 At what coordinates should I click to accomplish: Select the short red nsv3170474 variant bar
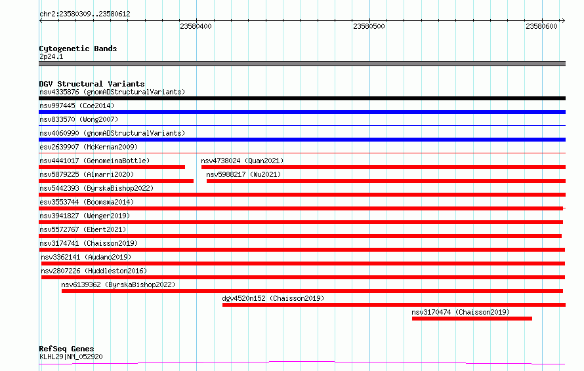472,319
